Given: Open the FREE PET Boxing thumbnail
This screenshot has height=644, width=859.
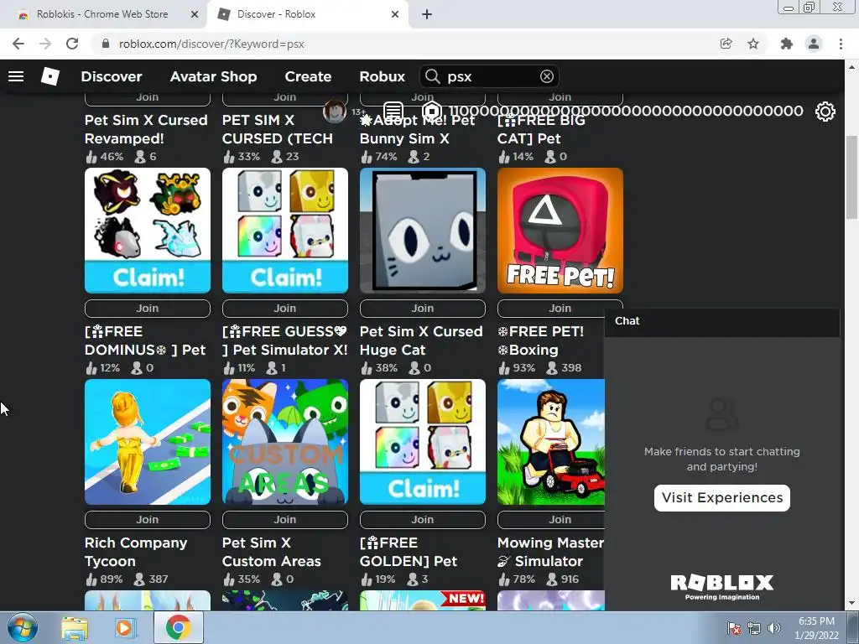Looking at the screenshot, I should click(560, 231).
